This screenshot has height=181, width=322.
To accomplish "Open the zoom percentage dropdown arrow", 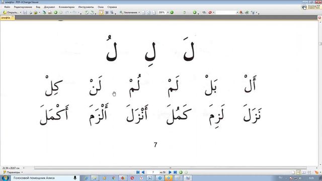I will click(168, 13).
